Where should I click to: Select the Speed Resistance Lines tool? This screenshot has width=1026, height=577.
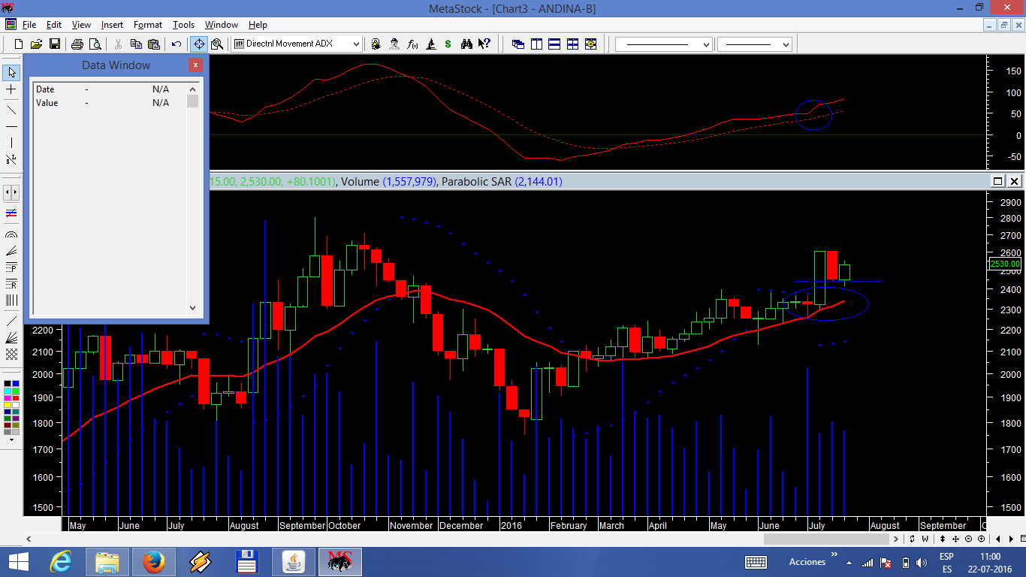pos(11,337)
